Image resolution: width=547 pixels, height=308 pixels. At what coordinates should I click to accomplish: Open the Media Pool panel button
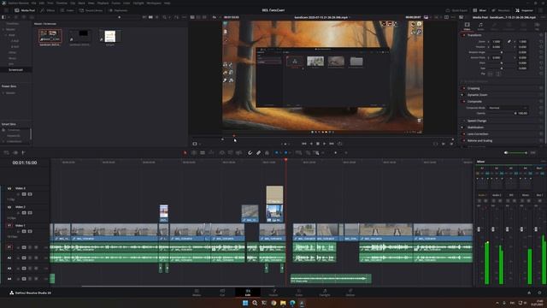(x=25, y=10)
